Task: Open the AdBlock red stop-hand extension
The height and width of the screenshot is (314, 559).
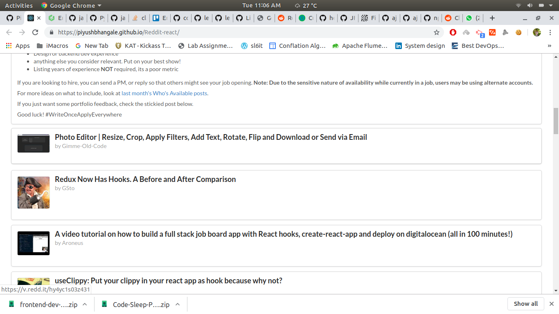Action: pos(453,32)
